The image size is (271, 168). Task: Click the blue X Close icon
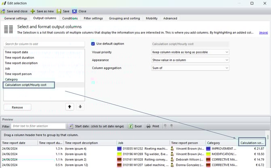[74, 11]
